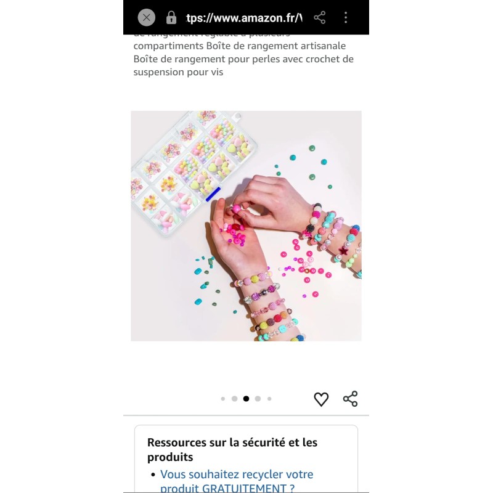Share the product using icon beside heart
Screen dimensions: 493x493
pyautogui.click(x=350, y=399)
